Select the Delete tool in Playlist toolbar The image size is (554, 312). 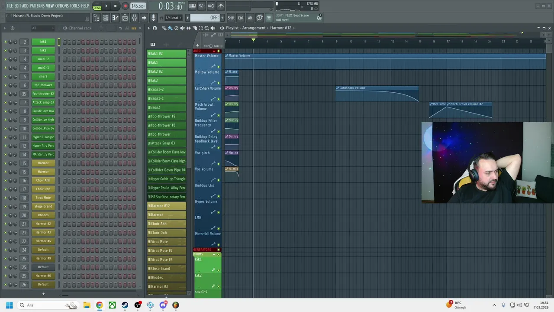(x=176, y=28)
